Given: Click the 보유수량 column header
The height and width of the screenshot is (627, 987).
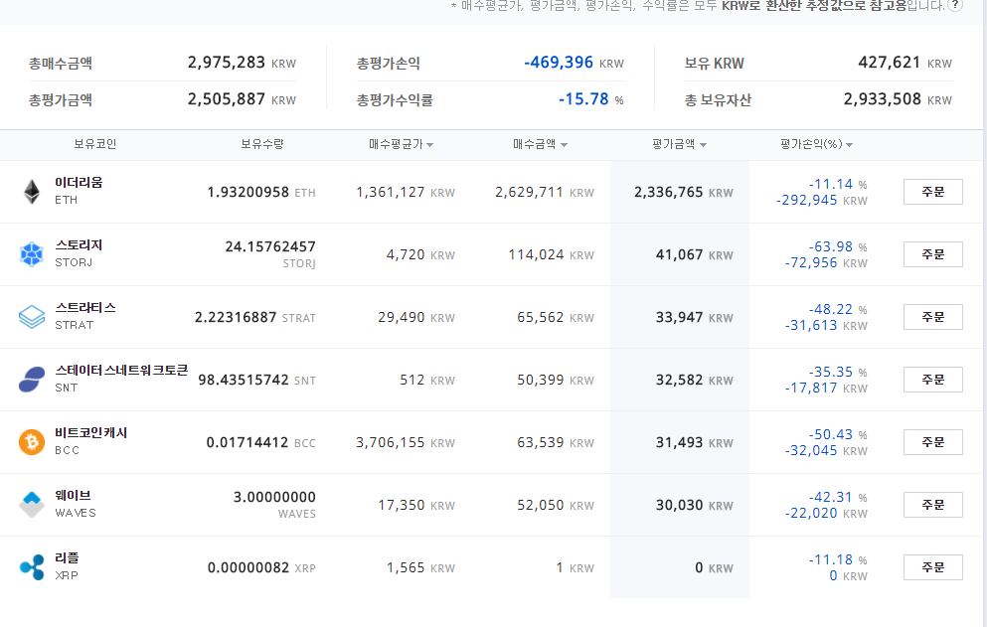Looking at the screenshot, I should (262, 144).
